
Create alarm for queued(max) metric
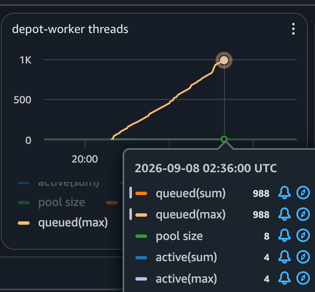tap(284, 214)
